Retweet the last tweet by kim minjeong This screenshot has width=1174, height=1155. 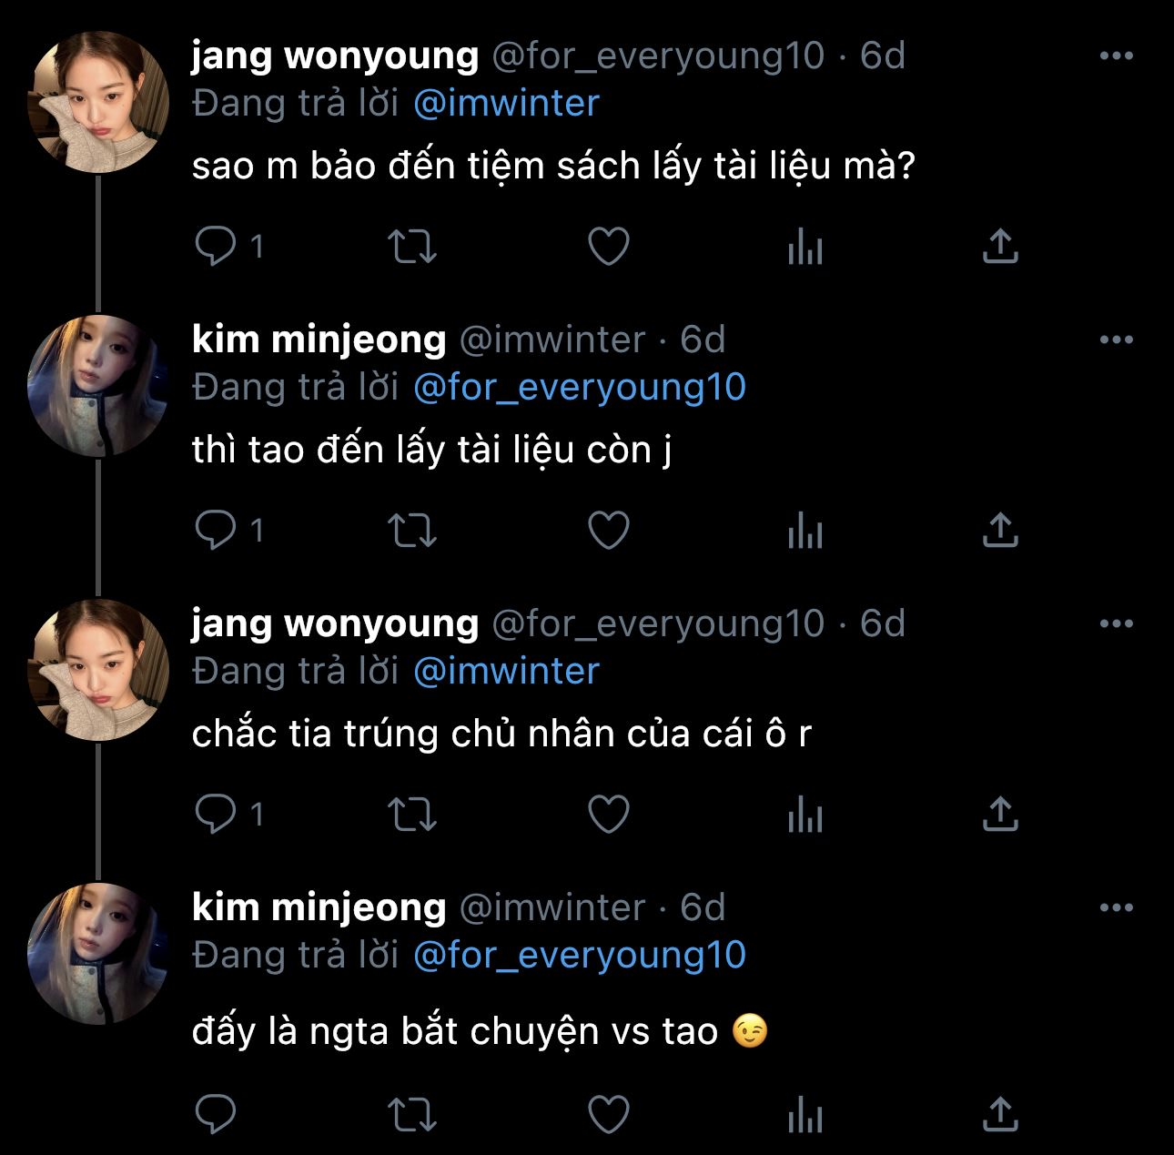(412, 1113)
